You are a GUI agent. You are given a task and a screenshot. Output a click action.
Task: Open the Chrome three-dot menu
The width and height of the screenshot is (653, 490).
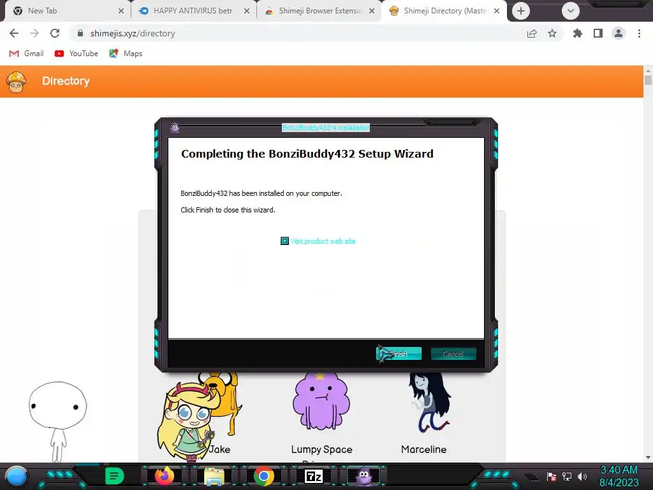639,33
